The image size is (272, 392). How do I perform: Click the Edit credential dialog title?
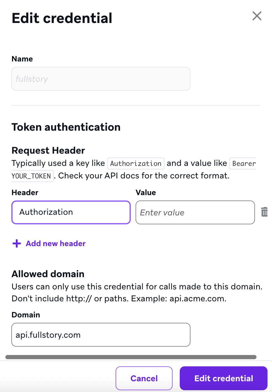(62, 18)
